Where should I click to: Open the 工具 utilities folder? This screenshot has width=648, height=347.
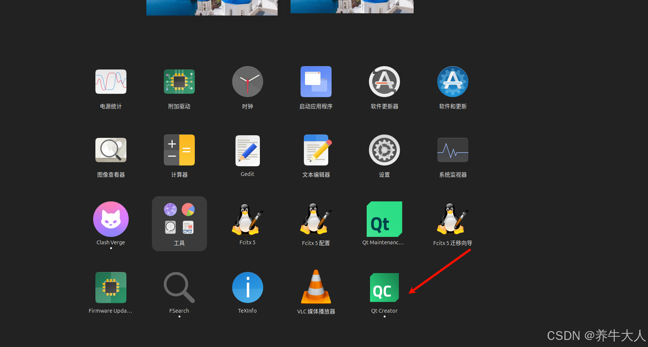(x=179, y=224)
